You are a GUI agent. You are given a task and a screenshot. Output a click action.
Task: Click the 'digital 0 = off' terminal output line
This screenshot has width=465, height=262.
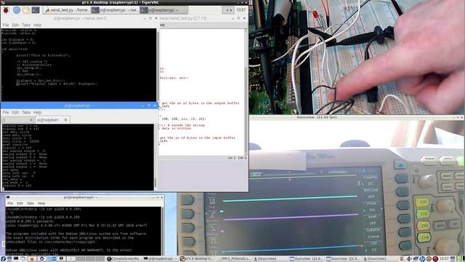(17, 186)
